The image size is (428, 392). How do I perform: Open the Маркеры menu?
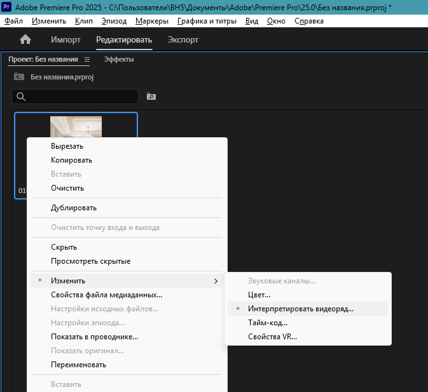pyautogui.click(x=152, y=21)
